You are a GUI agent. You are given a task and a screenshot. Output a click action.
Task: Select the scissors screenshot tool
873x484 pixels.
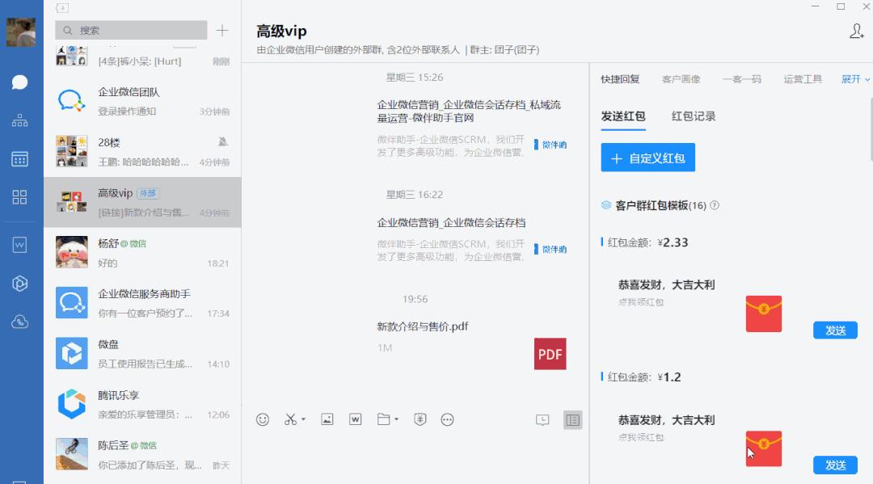point(290,419)
